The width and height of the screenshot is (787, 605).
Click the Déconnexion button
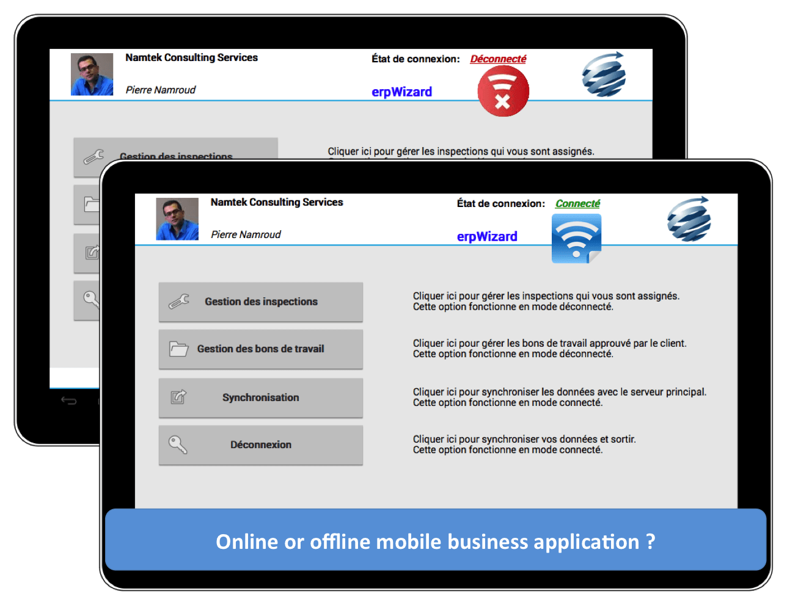[261, 445]
